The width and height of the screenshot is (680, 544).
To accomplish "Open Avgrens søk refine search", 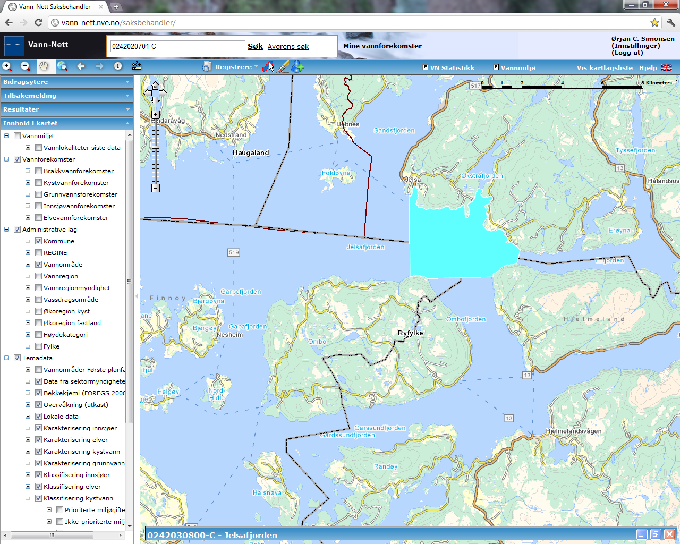I will (x=288, y=47).
